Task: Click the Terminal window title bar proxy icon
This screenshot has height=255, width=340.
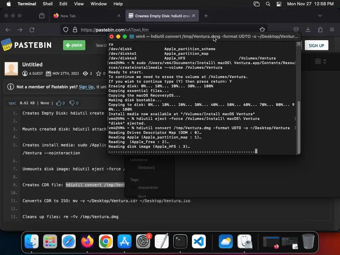Action: coord(131,37)
